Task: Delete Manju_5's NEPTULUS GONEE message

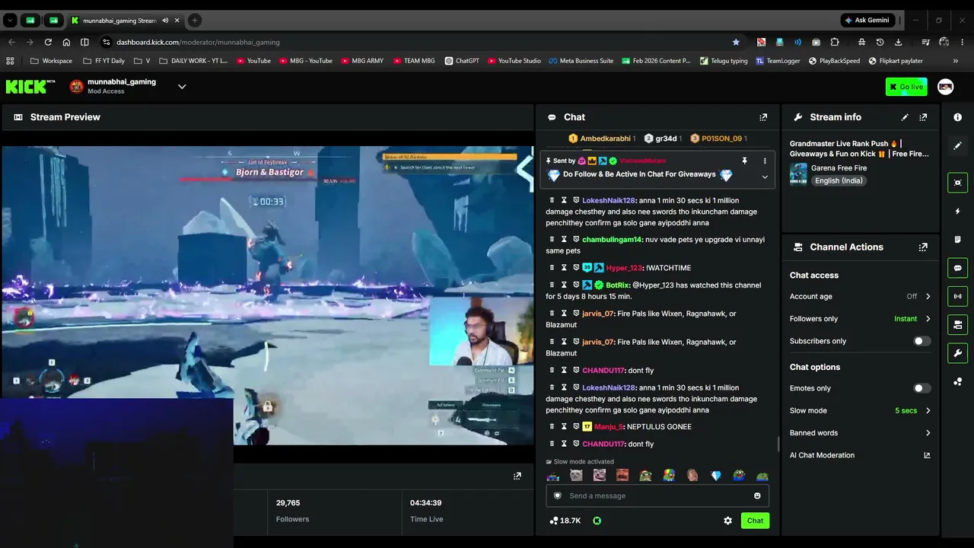Action: click(x=552, y=427)
